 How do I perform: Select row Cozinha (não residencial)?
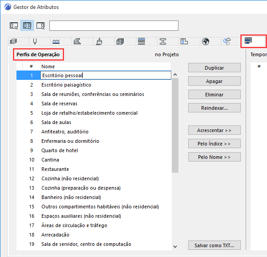click(x=94, y=178)
